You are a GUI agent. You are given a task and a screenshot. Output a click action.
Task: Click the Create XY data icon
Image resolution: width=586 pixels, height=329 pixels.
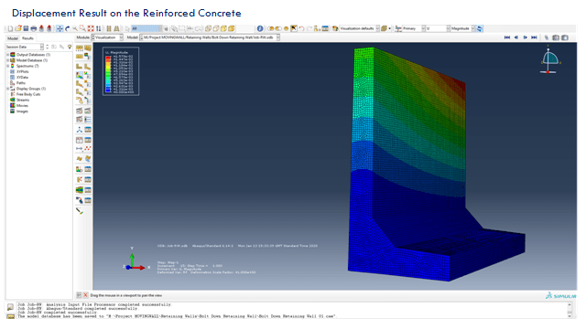(x=80, y=140)
